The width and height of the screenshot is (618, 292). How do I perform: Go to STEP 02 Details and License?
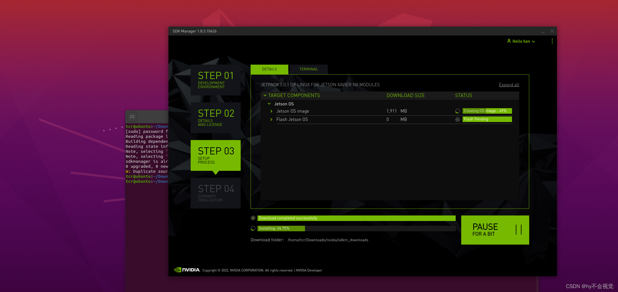pos(216,118)
